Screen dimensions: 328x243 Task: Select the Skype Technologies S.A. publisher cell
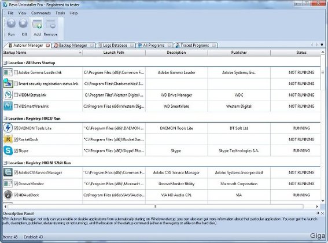pyautogui.click(x=239, y=150)
